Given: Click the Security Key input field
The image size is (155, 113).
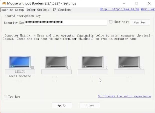Looking at the screenshot, I should coord(66,22).
